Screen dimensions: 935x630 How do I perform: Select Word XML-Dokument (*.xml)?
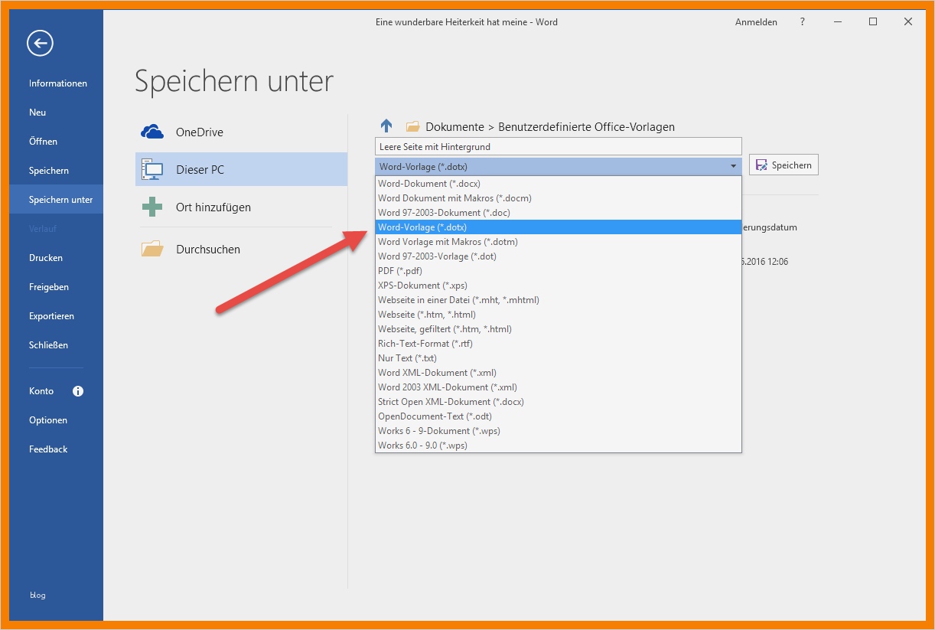558,373
